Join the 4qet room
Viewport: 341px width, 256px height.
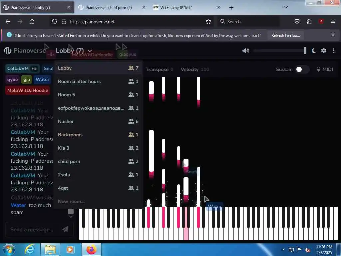(x=98, y=188)
